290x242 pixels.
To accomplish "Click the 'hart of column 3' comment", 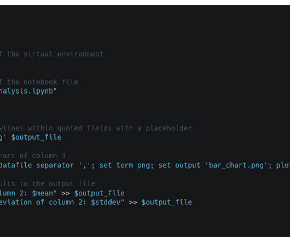I will point(33,155).
